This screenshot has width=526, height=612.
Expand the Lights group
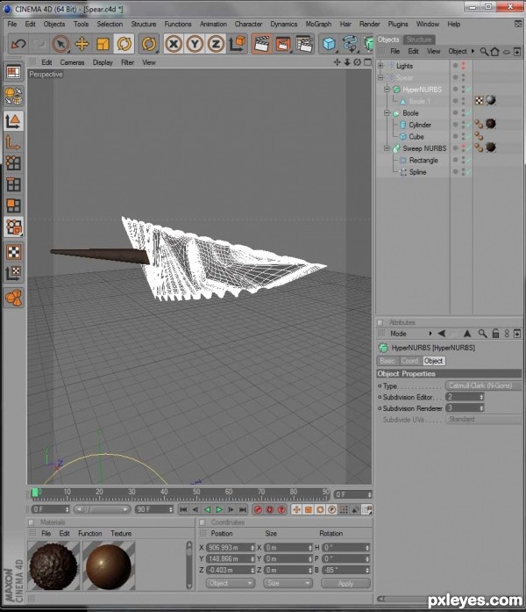(380, 66)
